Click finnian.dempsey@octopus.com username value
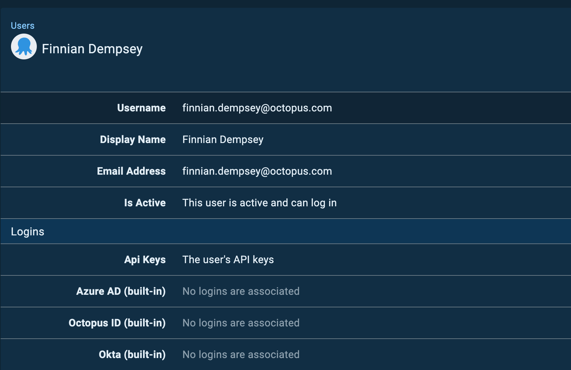This screenshot has height=370, width=571. [x=257, y=108]
